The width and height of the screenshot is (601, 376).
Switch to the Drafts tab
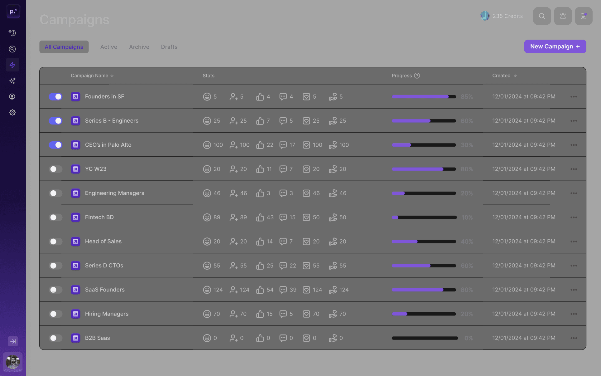click(169, 47)
